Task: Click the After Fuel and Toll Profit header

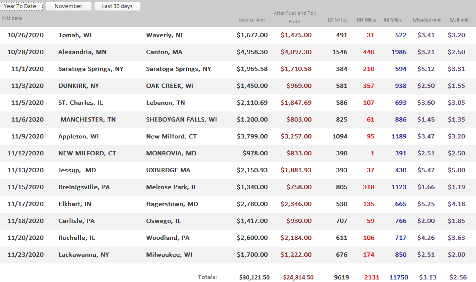Action: [295, 17]
